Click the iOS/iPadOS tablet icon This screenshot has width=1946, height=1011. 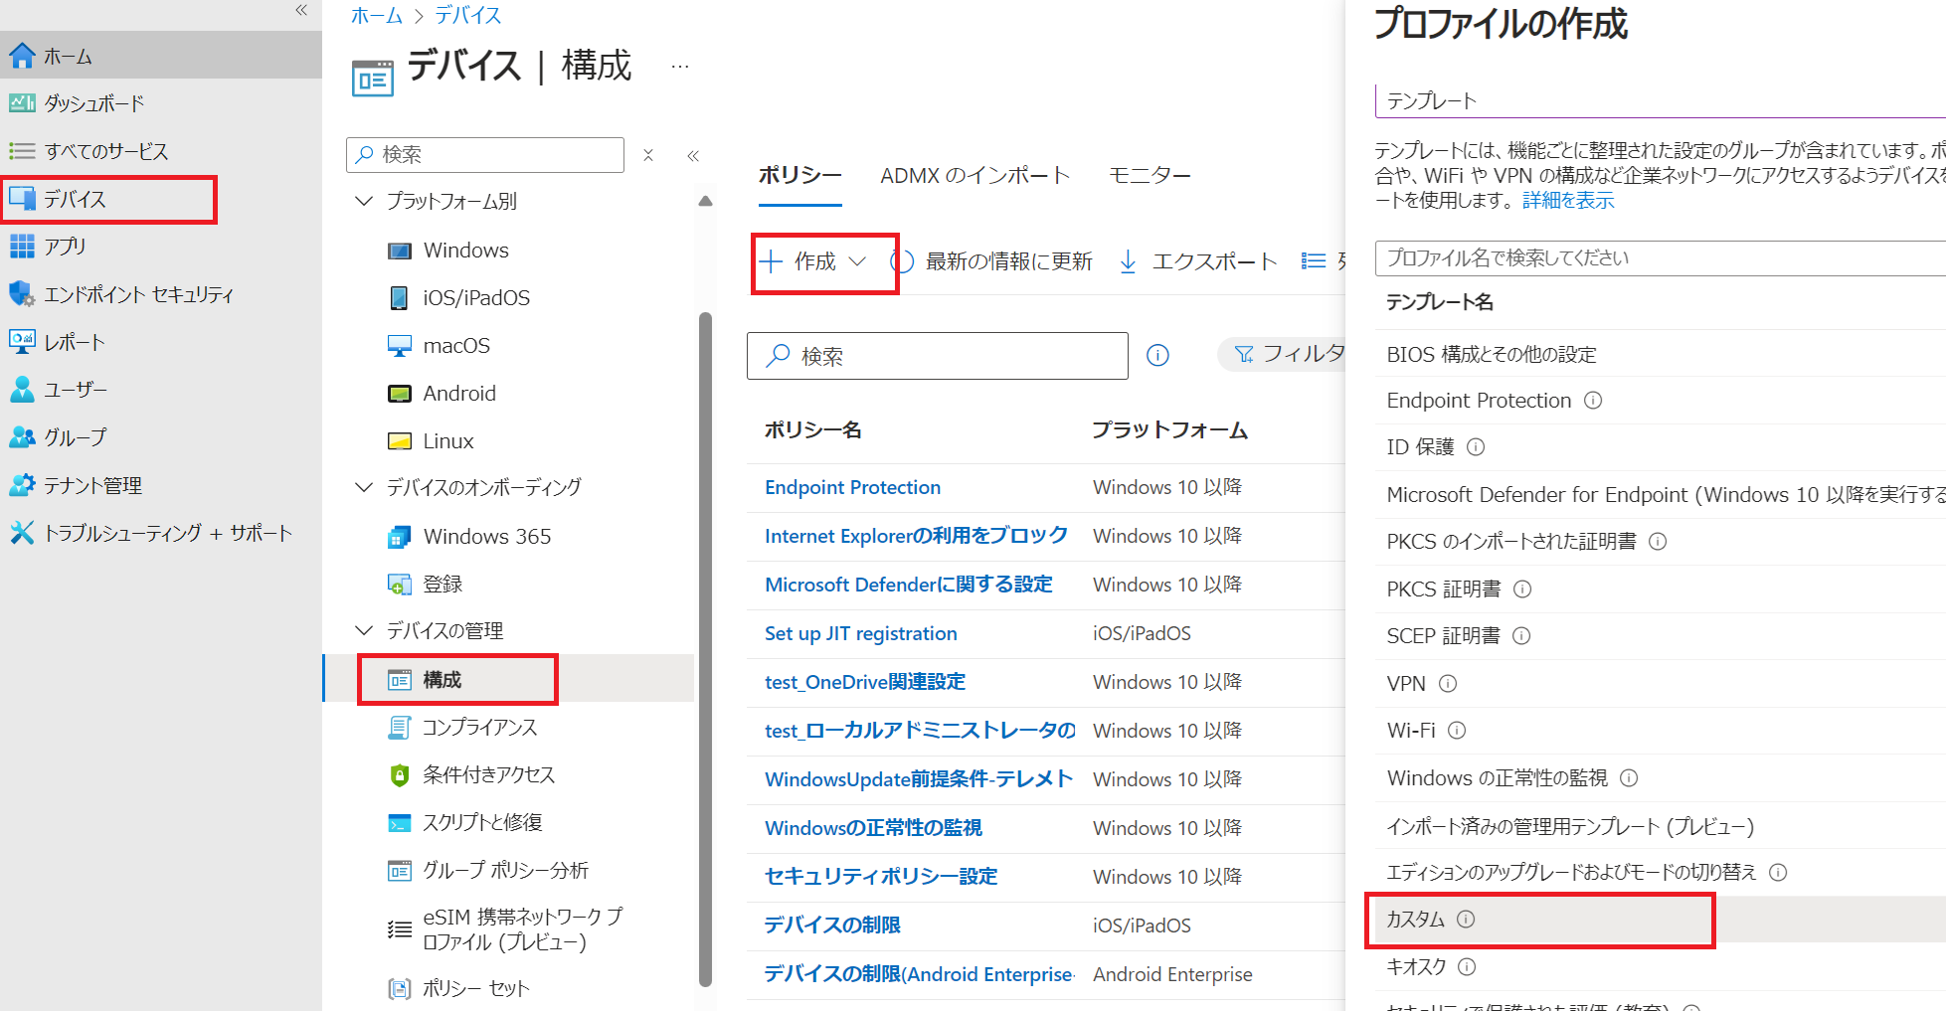tap(399, 297)
